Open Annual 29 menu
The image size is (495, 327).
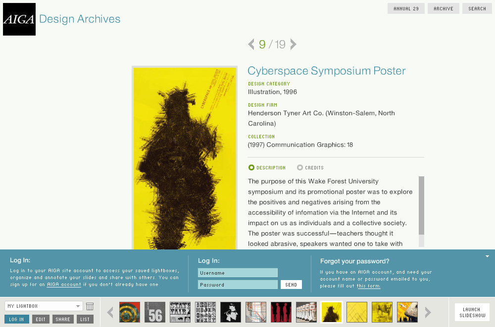pos(406,8)
